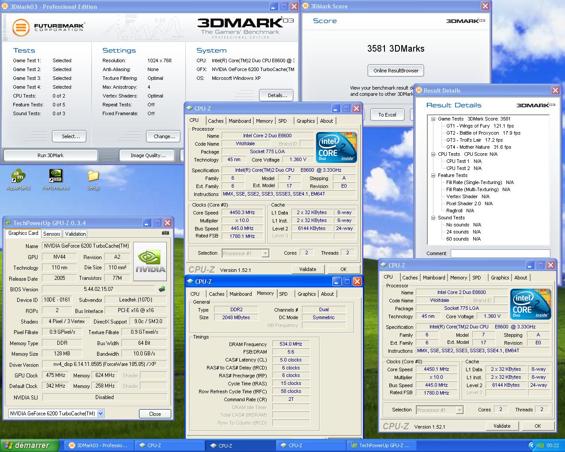
Task: Click the pressed (active) CPU-Z taskbar button
Action: click(x=241, y=445)
